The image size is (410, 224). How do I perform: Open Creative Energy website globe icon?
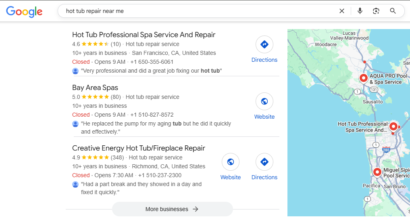(x=231, y=162)
